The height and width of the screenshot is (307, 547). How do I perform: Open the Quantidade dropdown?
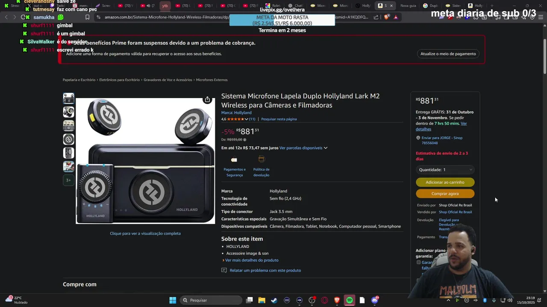click(x=445, y=170)
